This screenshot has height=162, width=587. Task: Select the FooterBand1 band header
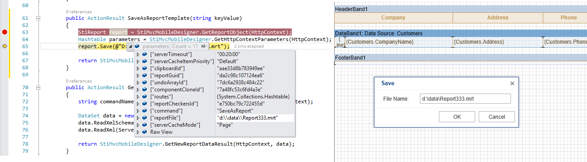461,57
